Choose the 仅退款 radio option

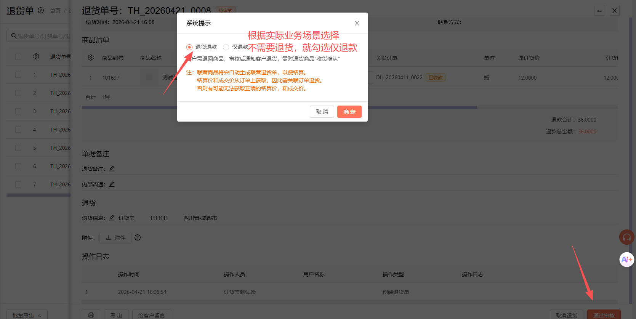pos(226,47)
